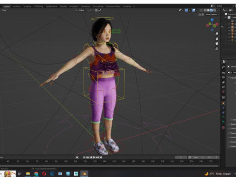This screenshot has height=177, width=236.
Task: Toggle the camera view icon
Action: [217, 44]
